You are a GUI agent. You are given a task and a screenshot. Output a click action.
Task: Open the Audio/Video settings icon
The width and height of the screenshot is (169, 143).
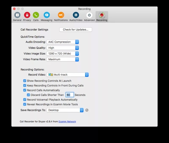pyautogui.click(x=76, y=15)
